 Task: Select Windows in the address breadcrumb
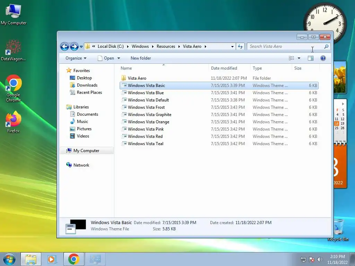[140, 46]
